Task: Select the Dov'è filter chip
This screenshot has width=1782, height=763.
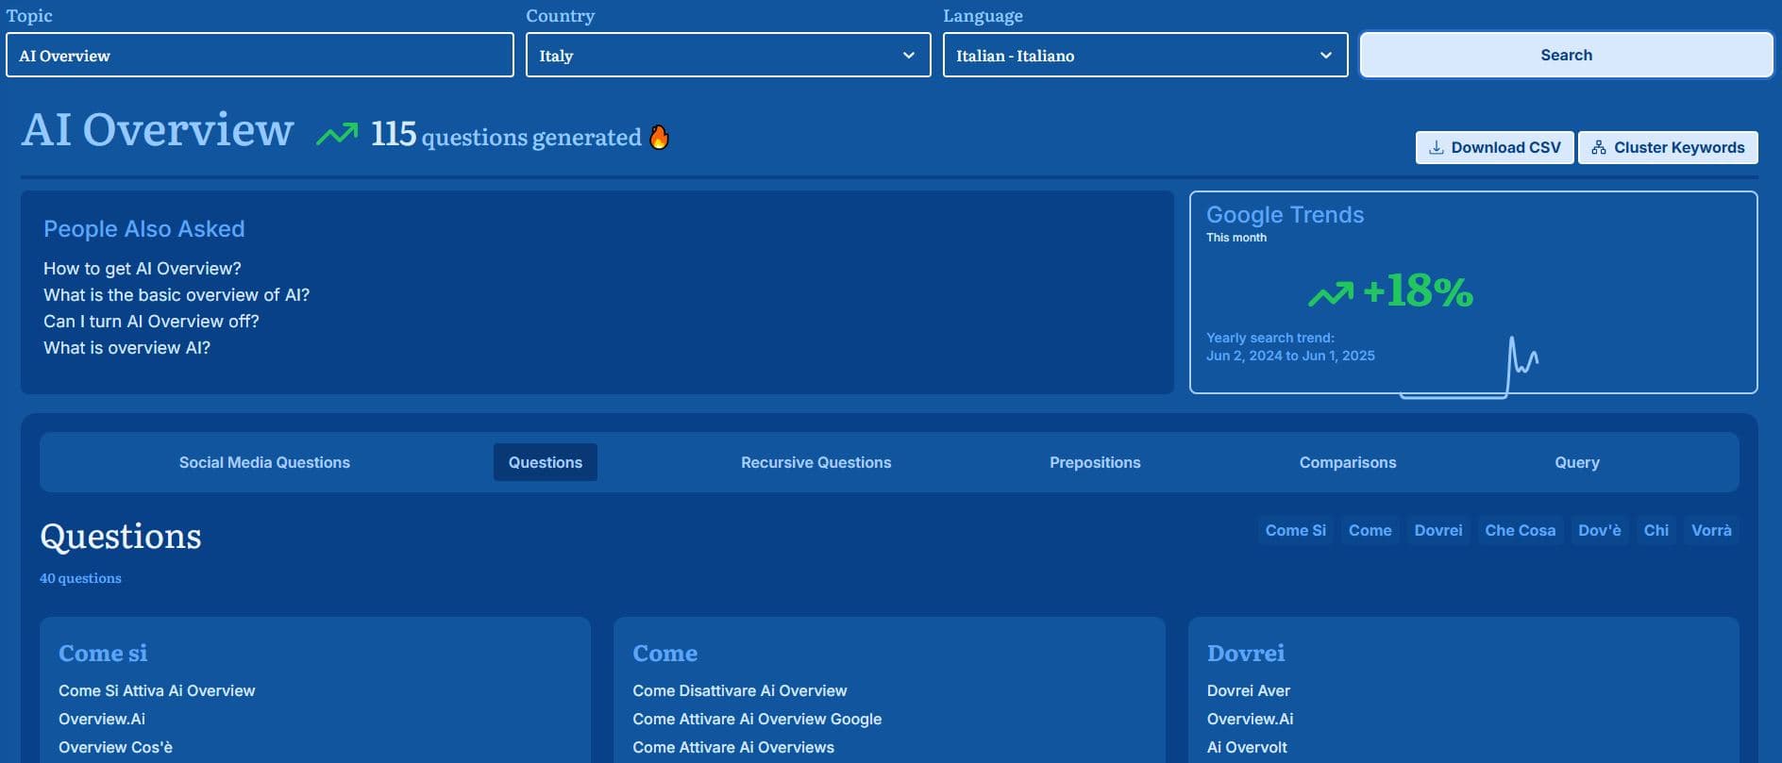Action: 1599,530
